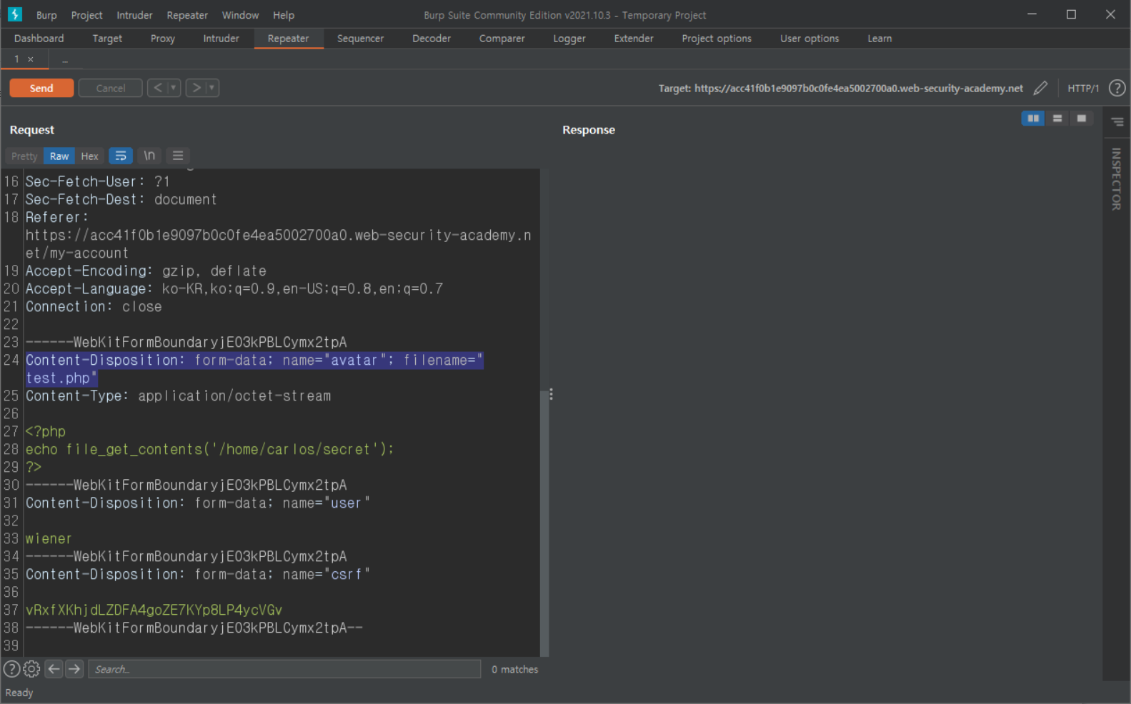The height and width of the screenshot is (704, 1131).
Task: Open search settings gear icon
Action: coord(31,669)
